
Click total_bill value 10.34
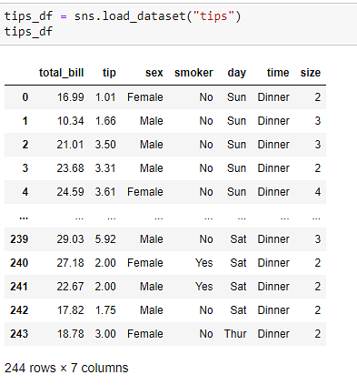[71, 121]
